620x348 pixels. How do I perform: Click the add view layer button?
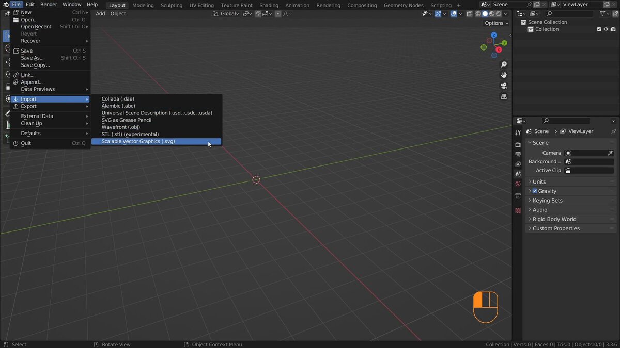pos(607,4)
